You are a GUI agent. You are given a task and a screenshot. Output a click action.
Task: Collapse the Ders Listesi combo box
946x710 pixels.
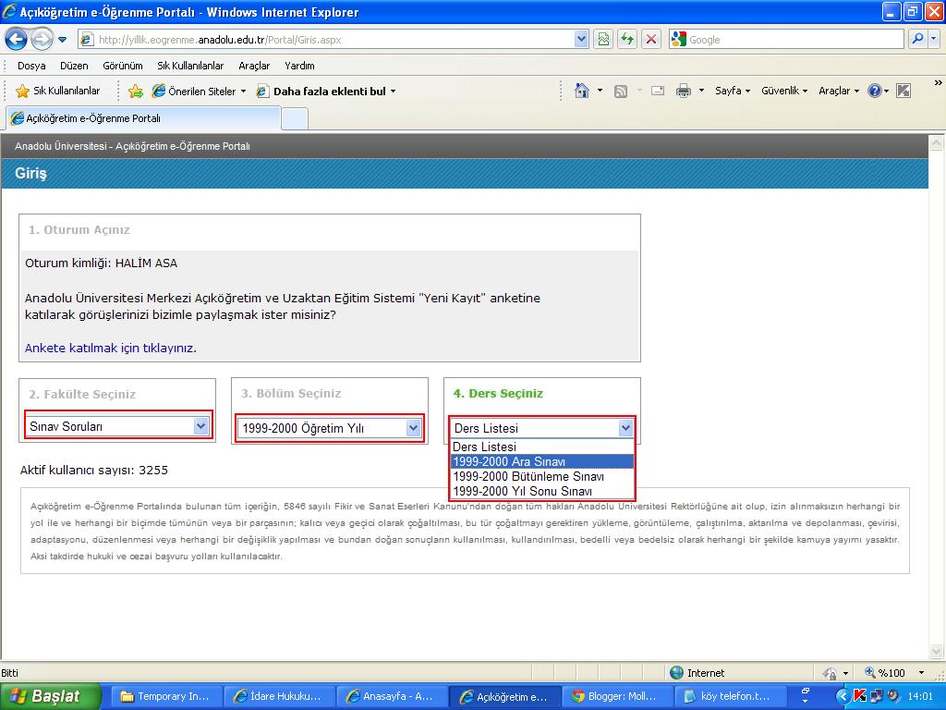pyautogui.click(x=625, y=428)
